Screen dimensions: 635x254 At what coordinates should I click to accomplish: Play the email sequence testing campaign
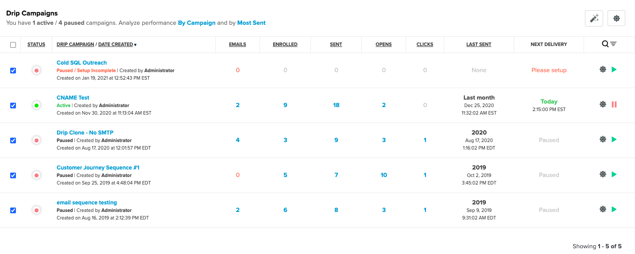pyautogui.click(x=614, y=209)
